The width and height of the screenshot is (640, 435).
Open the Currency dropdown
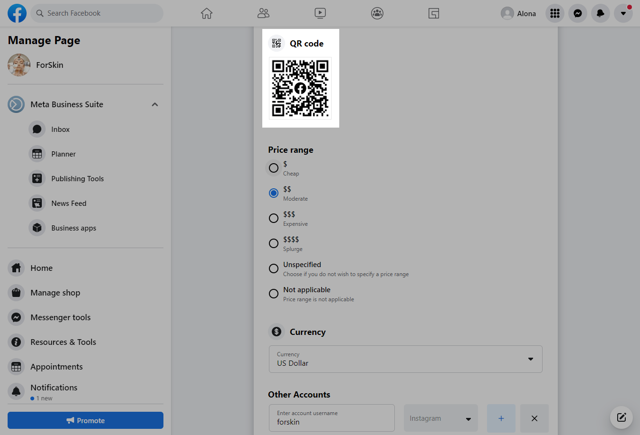406,359
